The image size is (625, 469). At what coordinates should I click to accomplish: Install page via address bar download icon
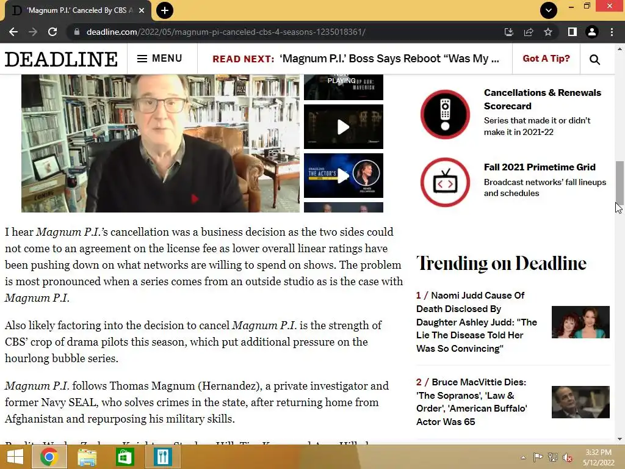click(x=508, y=32)
